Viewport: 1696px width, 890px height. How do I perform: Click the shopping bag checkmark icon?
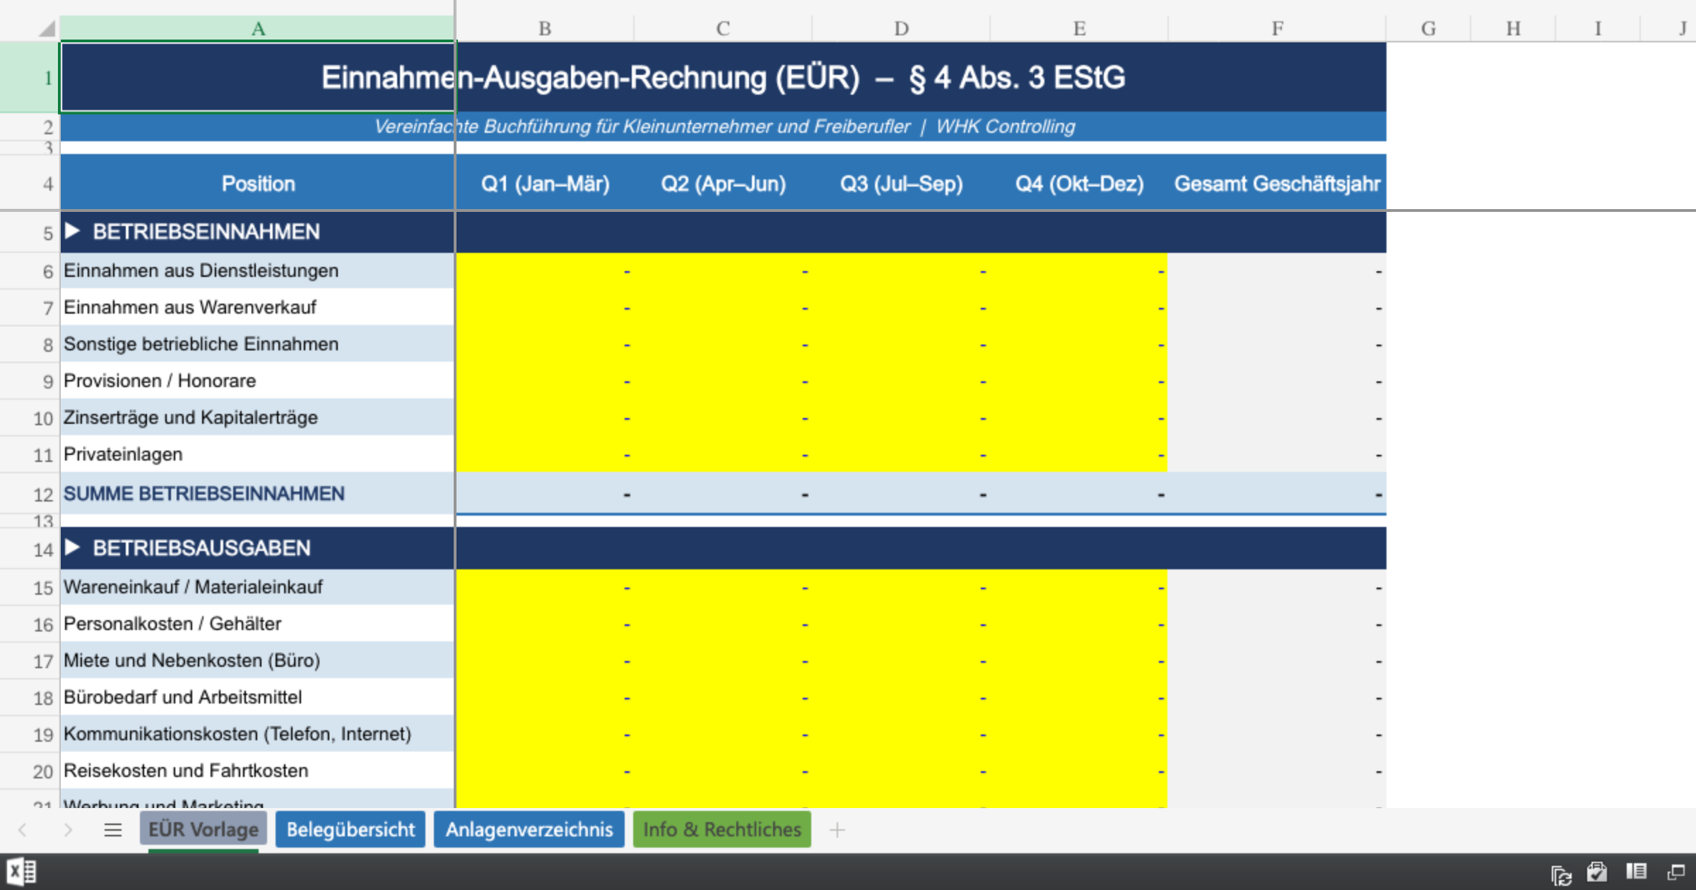[x=1597, y=872]
